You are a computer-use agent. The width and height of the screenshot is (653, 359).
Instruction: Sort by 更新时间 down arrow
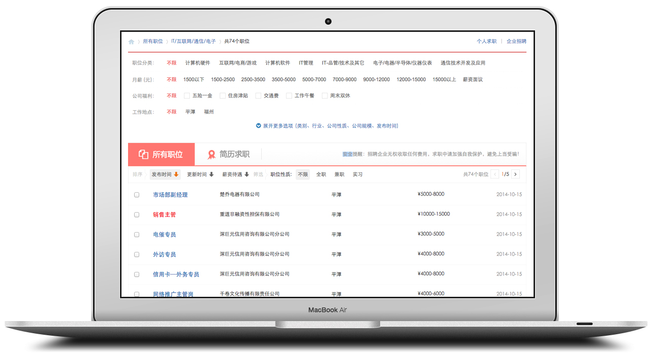tap(212, 174)
